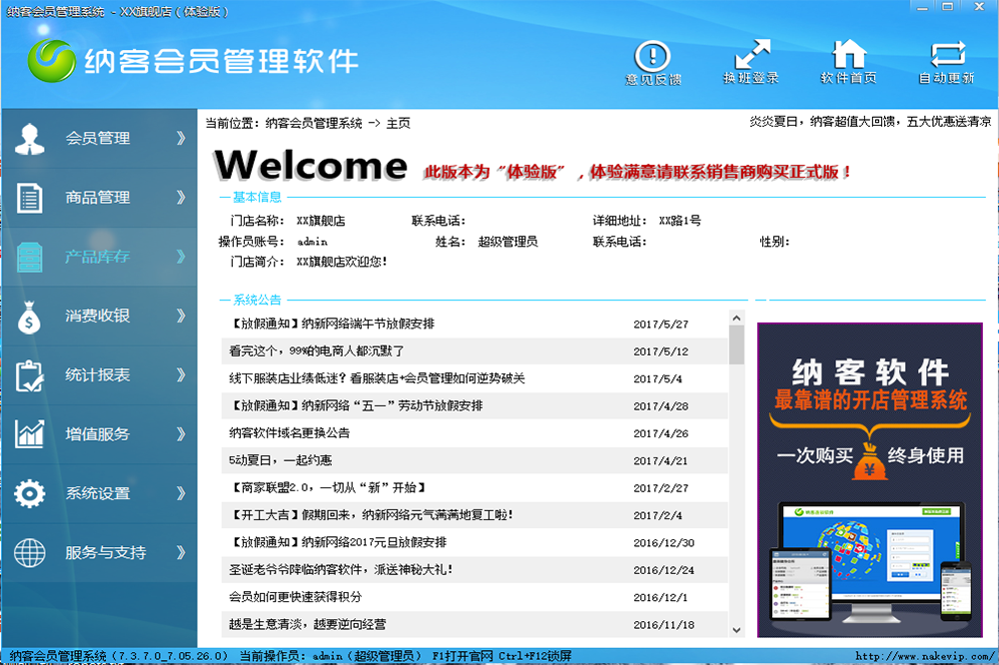Viewport: 999px width, 665px height.
Task: Open the 服务与支持 menu label
Action: tap(106, 553)
